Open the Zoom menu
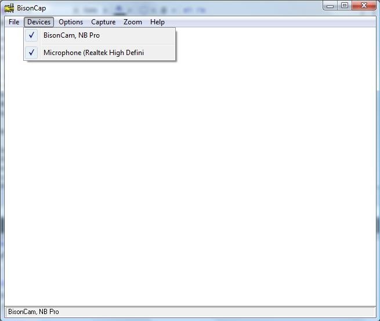The height and width of the screenshot is (321, 380). (x=133, y=22)
